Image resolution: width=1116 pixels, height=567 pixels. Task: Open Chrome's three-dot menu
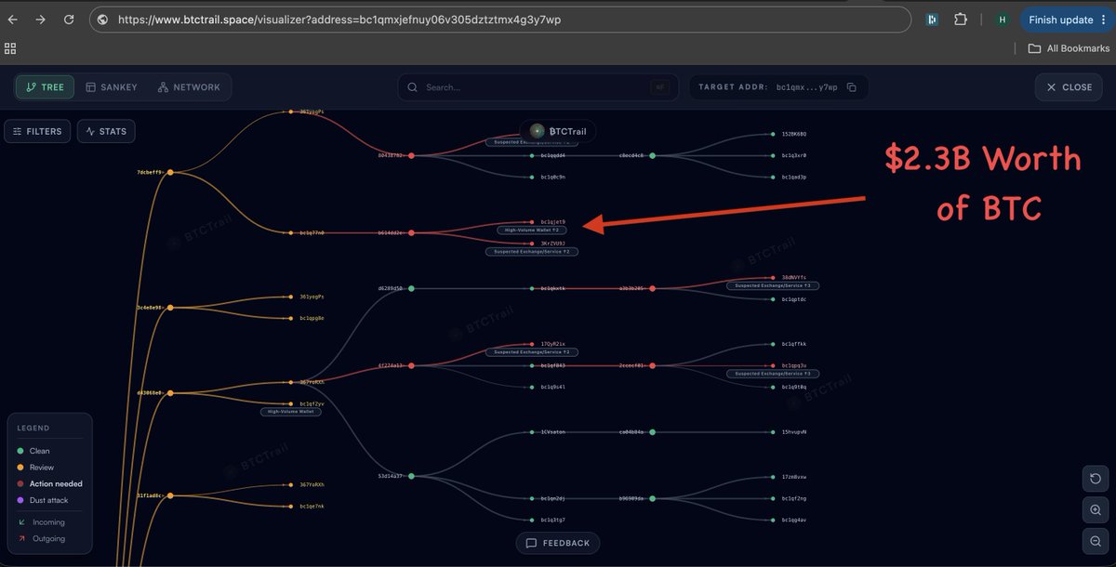(1104, 20)
